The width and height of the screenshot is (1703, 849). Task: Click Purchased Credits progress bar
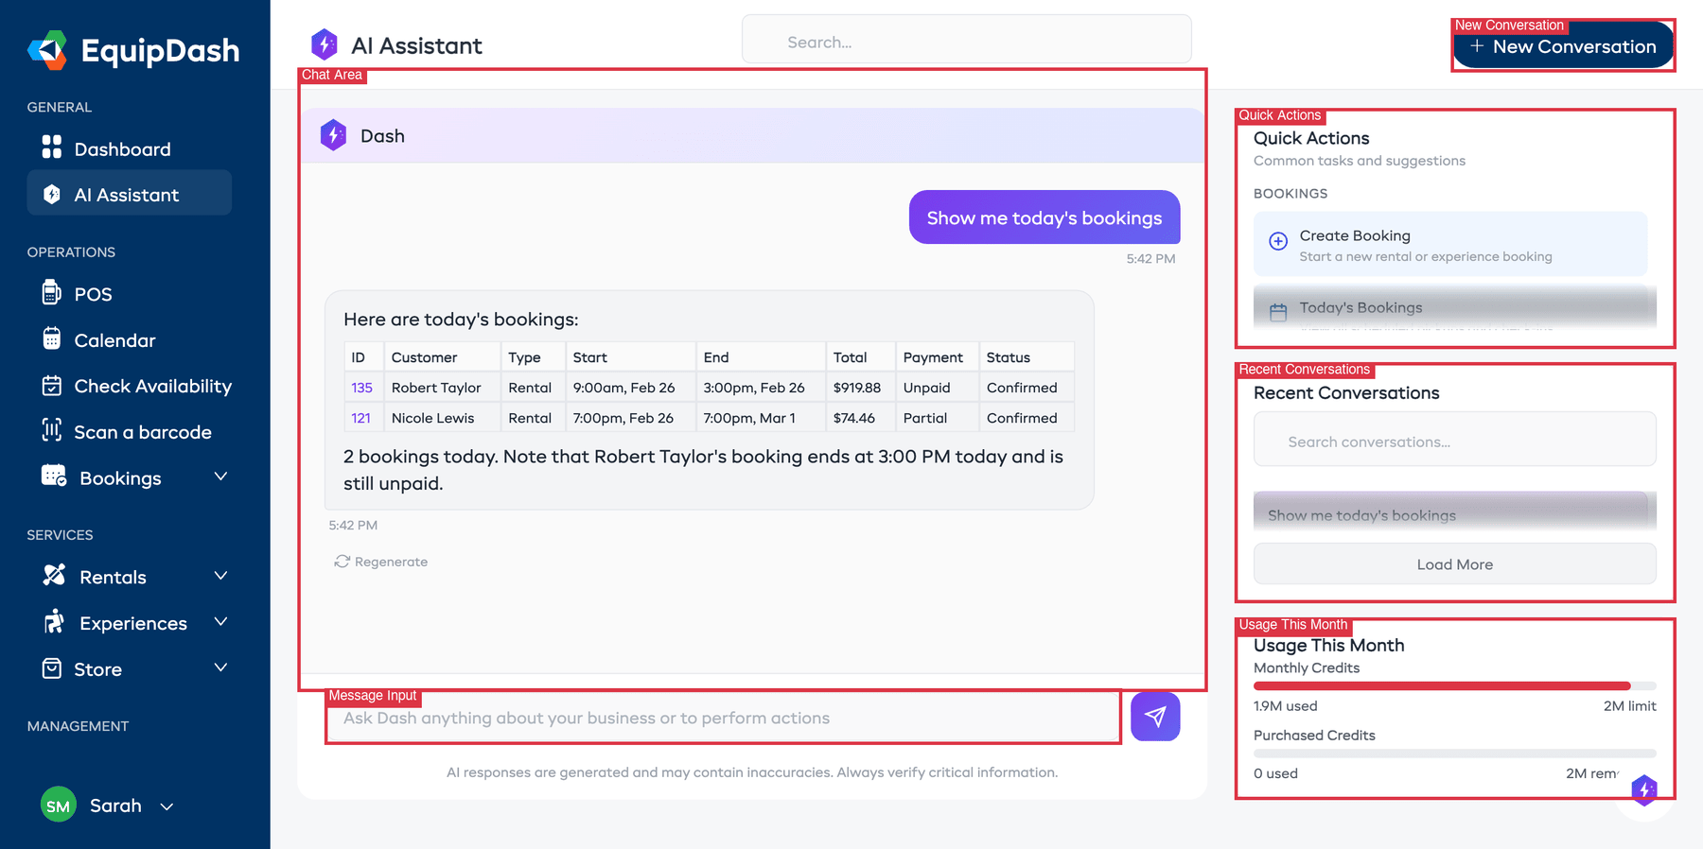coord(1454,754)
